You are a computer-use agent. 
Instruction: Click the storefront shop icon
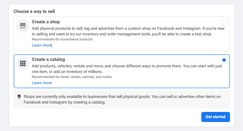click(x=23, y=26)
